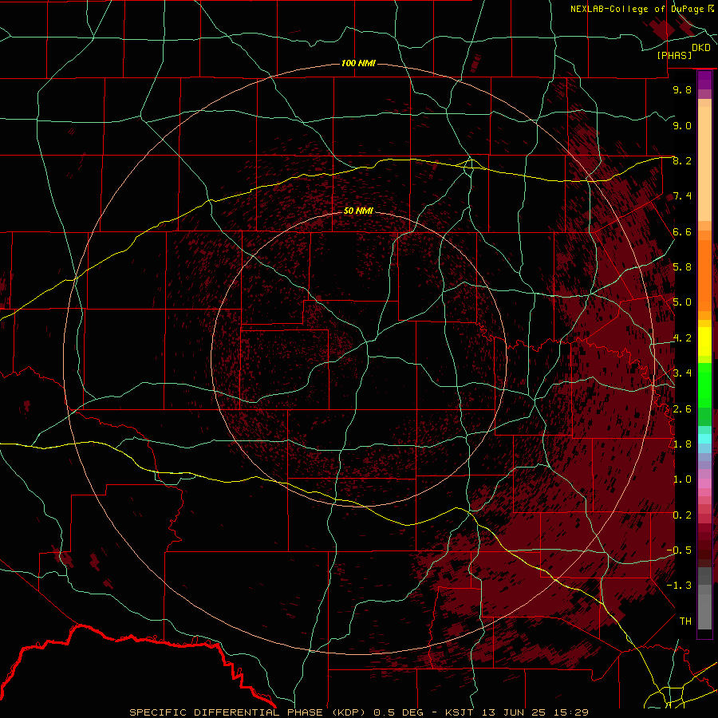Image resolution: width=718 pixels, height=718 pixels.
Task: Click the NEXLAB-College of DuPage label
Action: (x=637, y=9)
